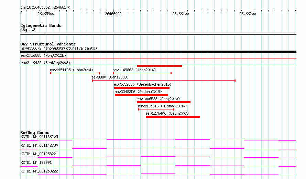Open gene KCTD1|NM_001258221

click(x=39, y=154)
